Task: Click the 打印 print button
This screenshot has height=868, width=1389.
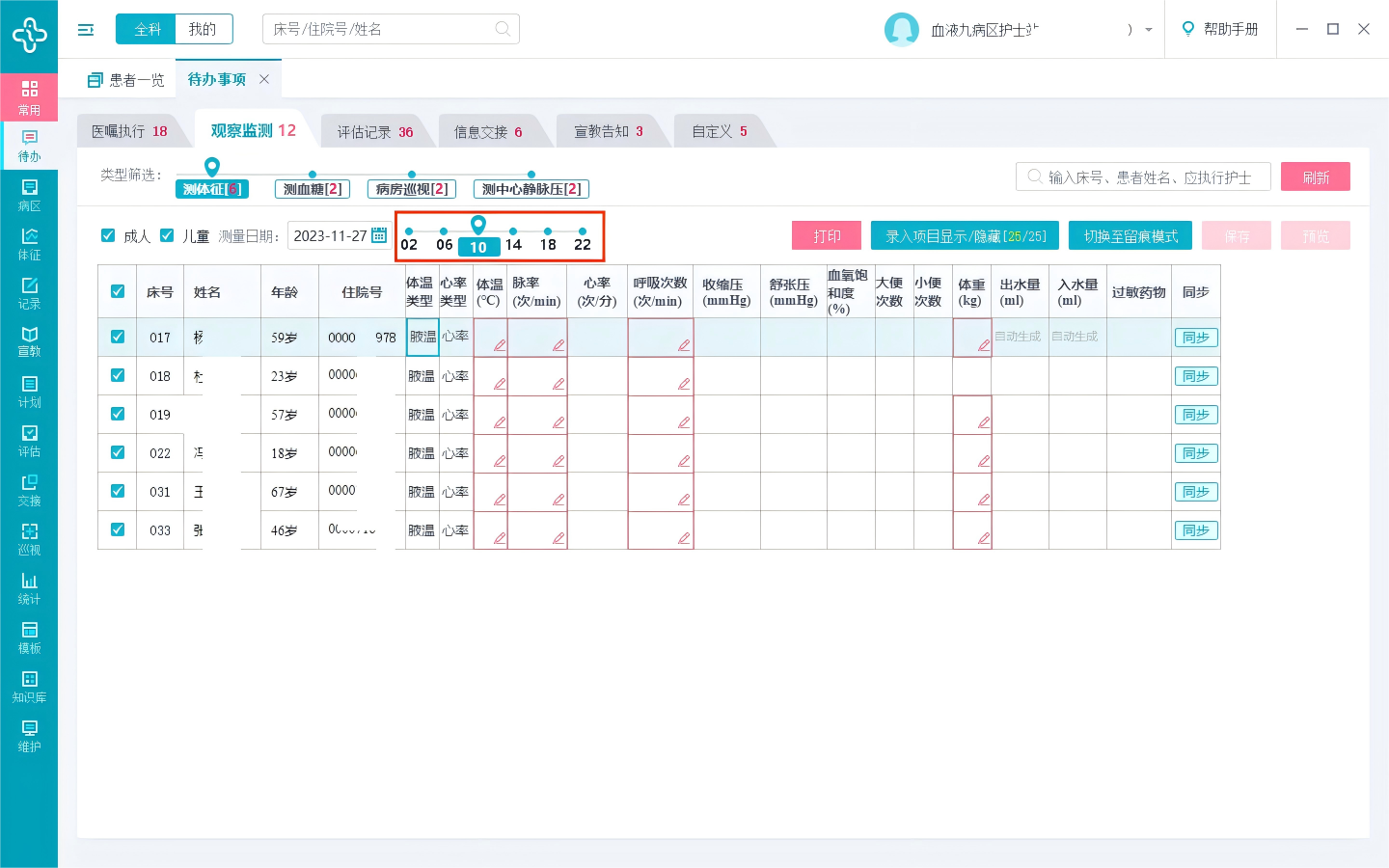Action: [x=827, y=236]
